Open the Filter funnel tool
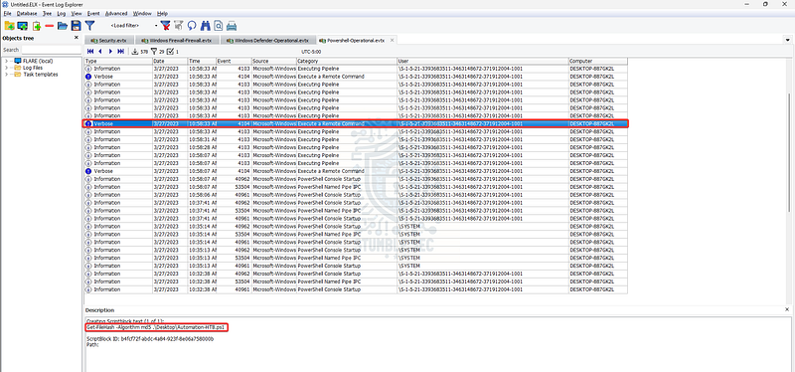 89,26
